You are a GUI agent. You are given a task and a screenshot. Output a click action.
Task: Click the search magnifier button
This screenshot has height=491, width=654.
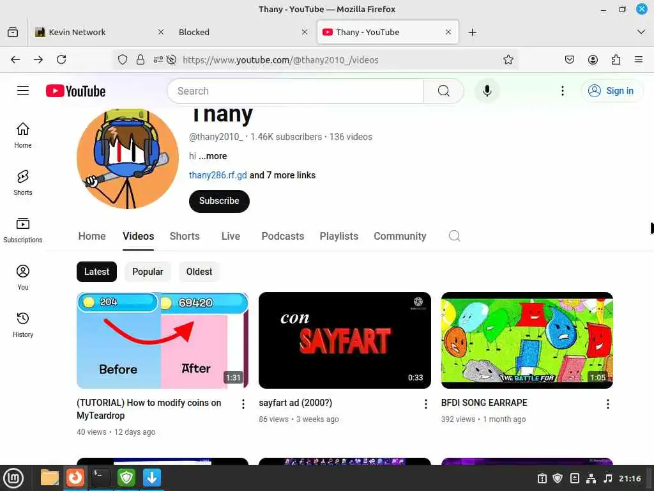[444, 91]
